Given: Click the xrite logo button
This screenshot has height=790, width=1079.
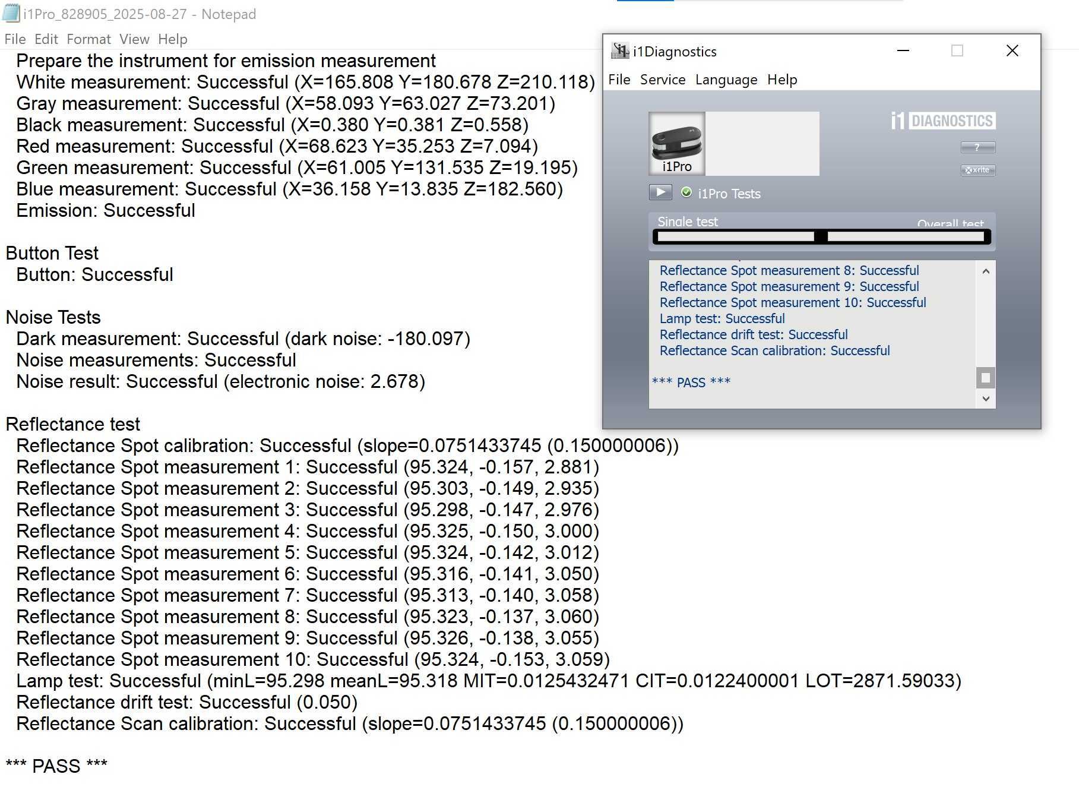Looking at the screenshot, I should (978, 170).
